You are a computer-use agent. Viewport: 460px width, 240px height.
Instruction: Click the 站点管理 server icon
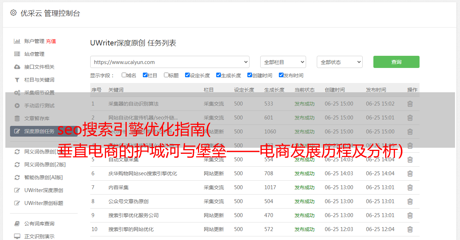pos(17,54)
